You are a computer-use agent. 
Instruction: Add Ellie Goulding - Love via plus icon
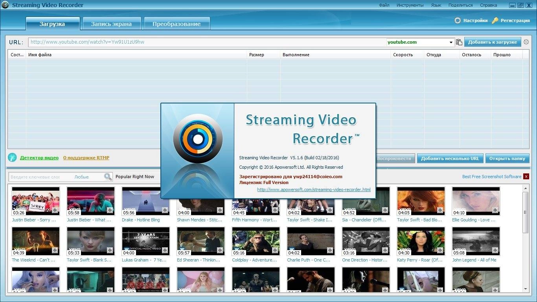coord(495,210)
